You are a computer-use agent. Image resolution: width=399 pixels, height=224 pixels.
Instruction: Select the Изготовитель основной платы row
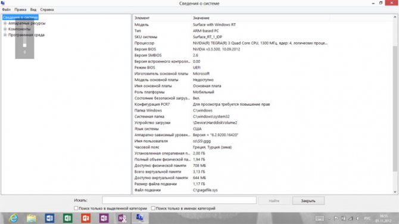pyautogui.click(x=263, y=74)
